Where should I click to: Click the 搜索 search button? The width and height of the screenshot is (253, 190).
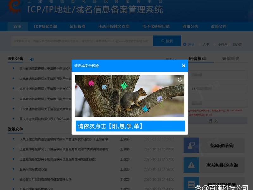167,41
